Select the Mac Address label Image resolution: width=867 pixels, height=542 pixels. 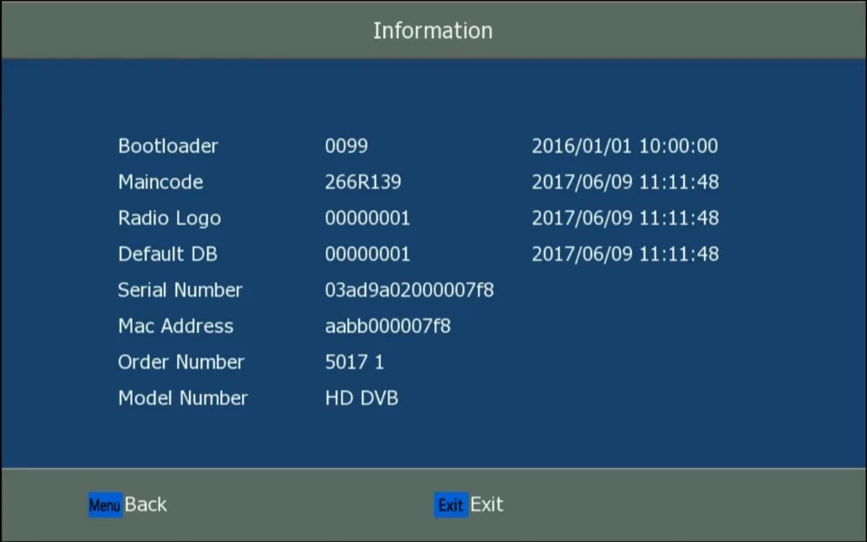(x=176, y=326)
